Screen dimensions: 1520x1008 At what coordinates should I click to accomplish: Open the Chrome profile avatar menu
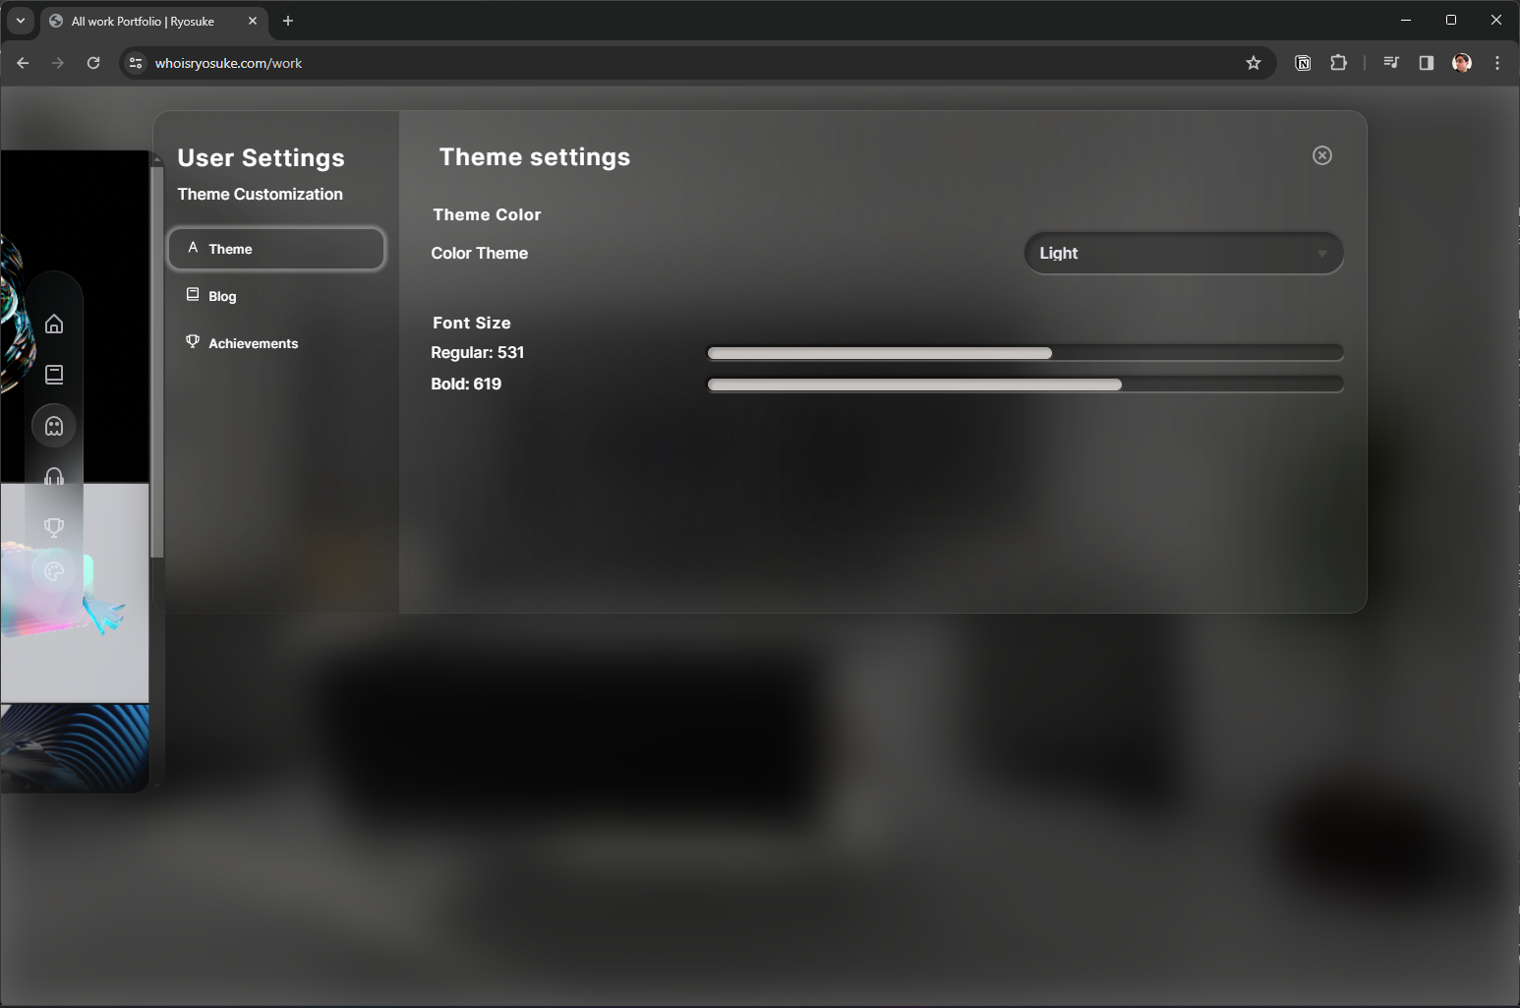(1462, 62)
